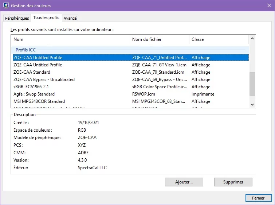Click file name ZQE-CAA_69_Bypass - Unc...
The height and width of the screenshot is (205, 275).
tap(160, 80)
